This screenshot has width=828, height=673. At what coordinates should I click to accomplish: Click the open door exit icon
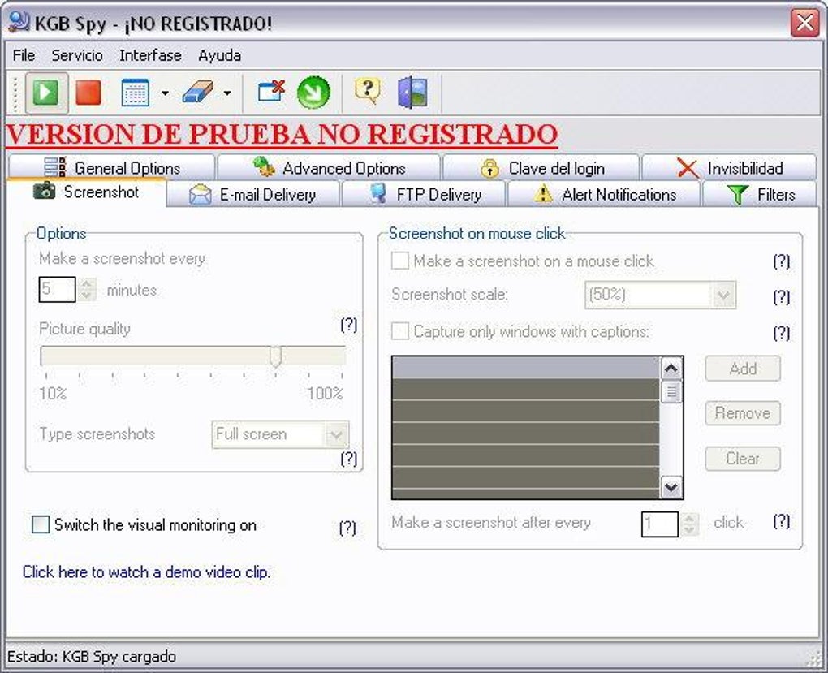(412, 93)
